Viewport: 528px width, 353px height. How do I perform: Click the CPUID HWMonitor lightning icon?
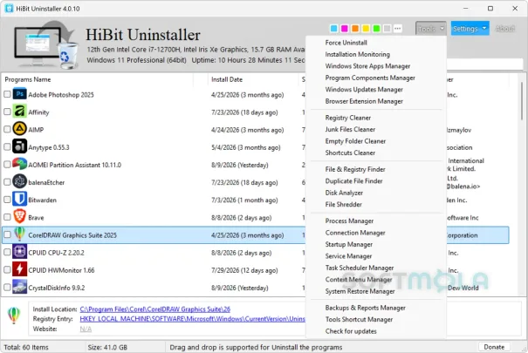[x=19, y=269]
